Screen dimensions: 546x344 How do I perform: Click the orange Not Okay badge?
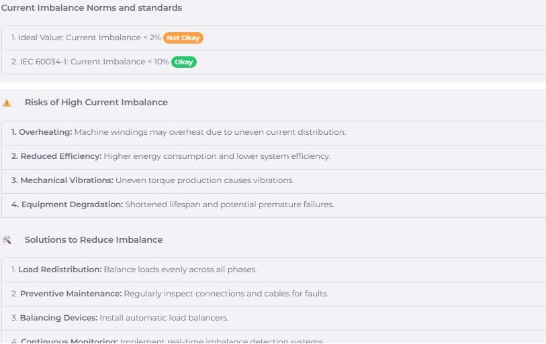pyautogui.click(x=183, y=38)
